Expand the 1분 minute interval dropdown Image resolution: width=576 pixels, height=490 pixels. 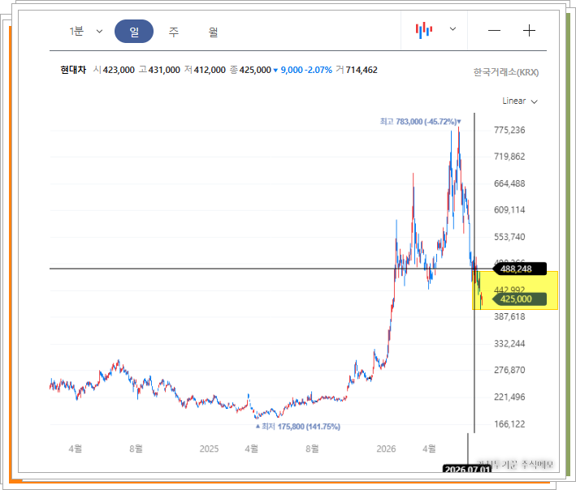click(100, 32)
